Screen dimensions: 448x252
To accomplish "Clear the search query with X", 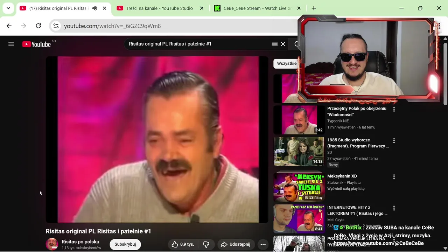I will [x=283, y=44].
